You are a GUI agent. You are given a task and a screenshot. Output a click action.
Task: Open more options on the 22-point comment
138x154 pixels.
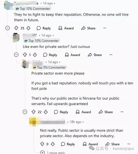[122, 112]
